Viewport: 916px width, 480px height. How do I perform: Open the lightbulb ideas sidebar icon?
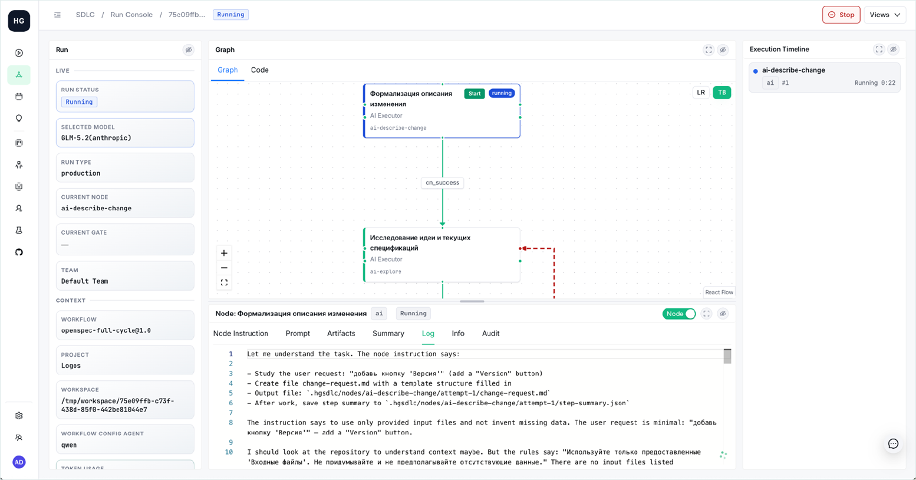click(19, 119)
